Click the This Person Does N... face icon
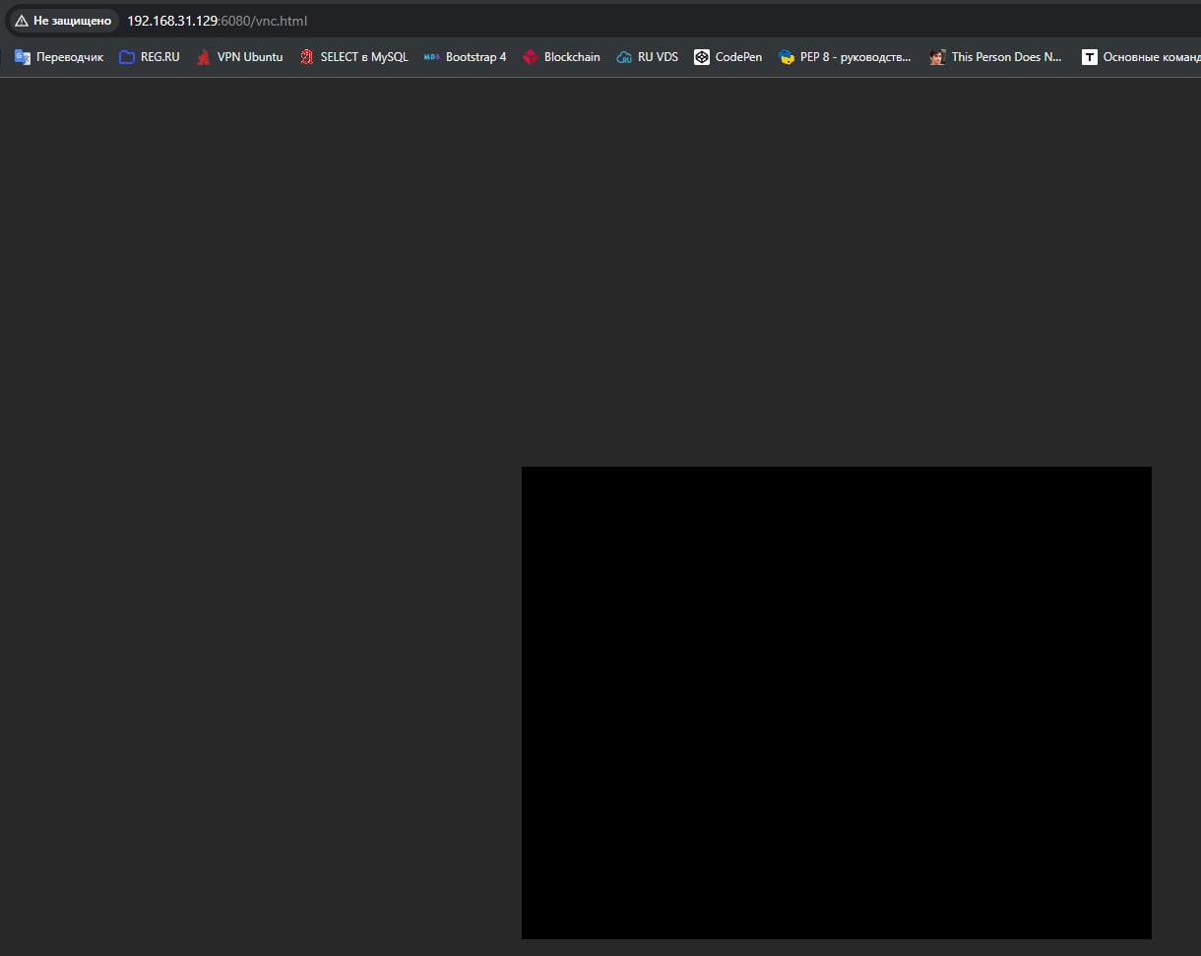Viewport: 1201px width, 956px height. tap(937, 57)
